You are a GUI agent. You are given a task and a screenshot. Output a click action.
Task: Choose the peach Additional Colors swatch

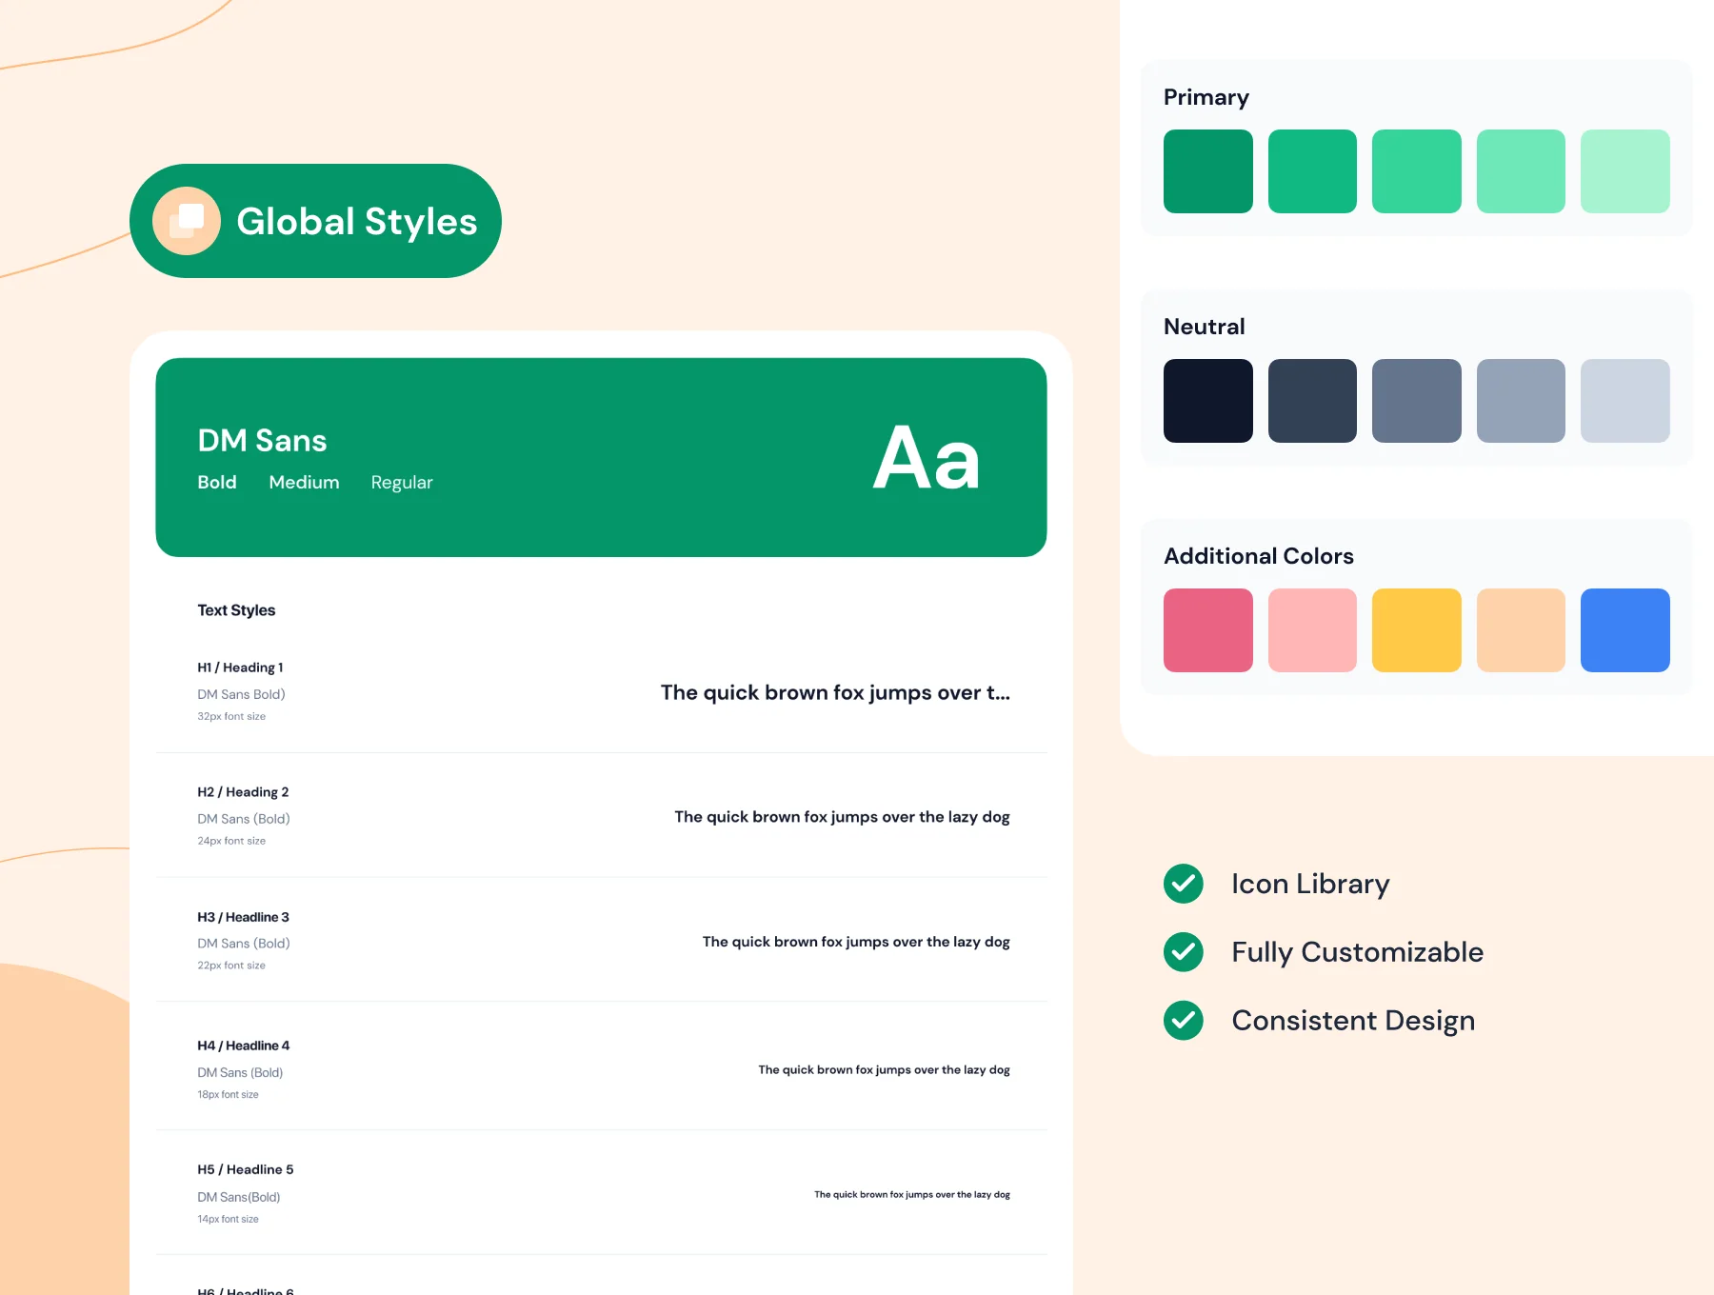(1521, 630)
